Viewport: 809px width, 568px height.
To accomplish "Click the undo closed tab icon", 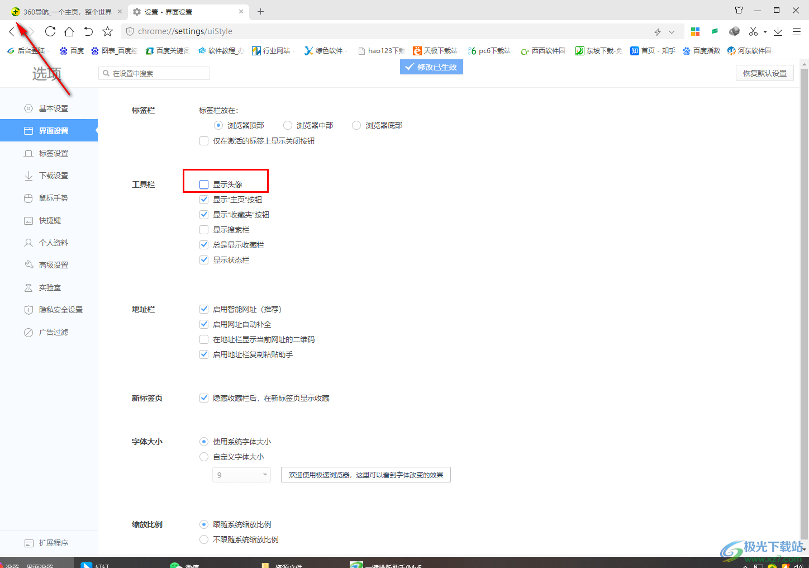I will (x=88, y=31).
